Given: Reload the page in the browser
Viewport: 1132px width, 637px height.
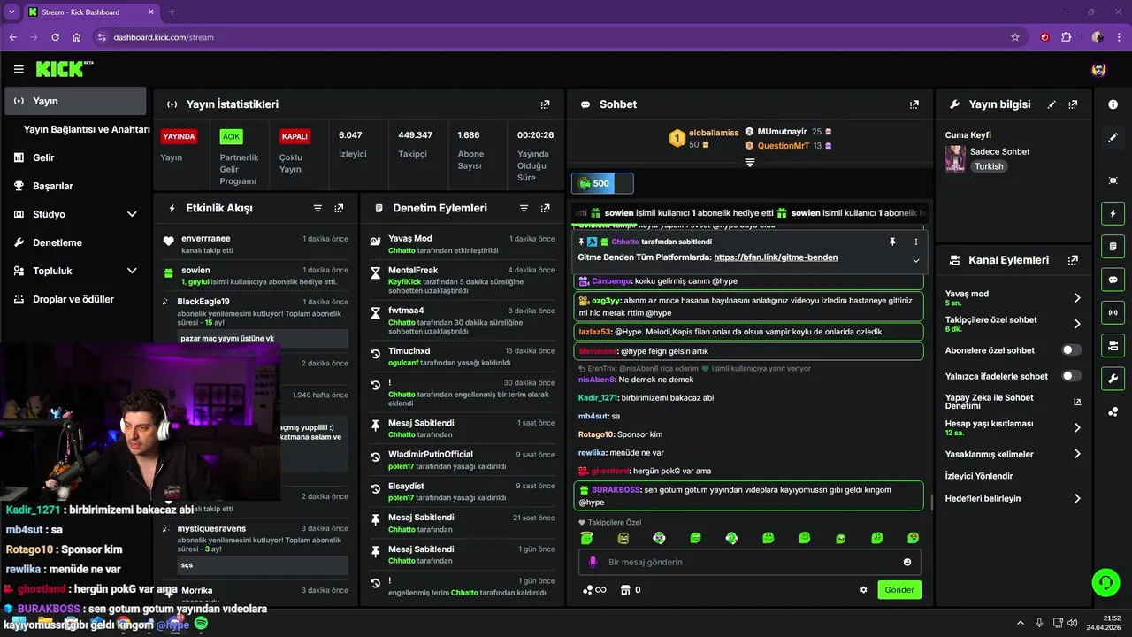Looking at the screenshot, I should point(55,37).
